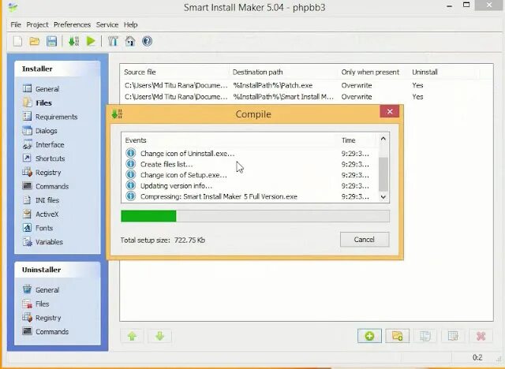The image size is (505, 369).
Task: Run installer with green play icon
Action: [91, 41]
